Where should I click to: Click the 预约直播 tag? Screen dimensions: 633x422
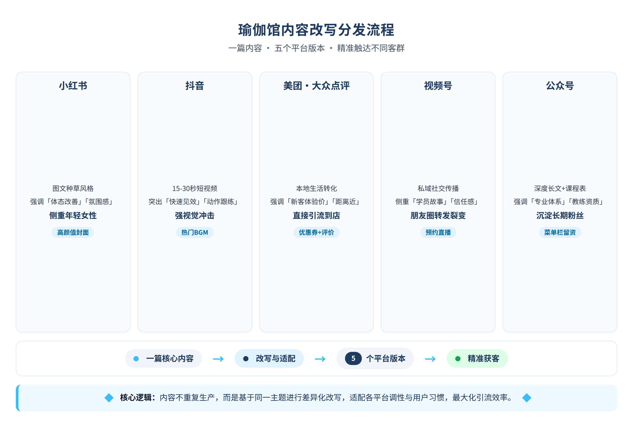click(438, 232)
